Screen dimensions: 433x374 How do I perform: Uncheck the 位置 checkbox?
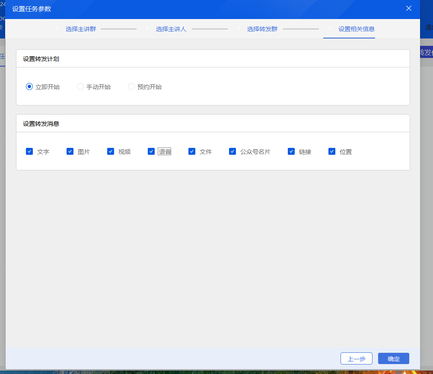[332, 151]
